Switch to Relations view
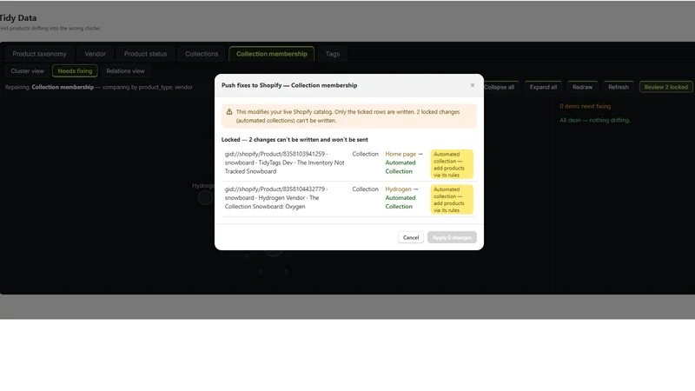Viewport: 695px width, 391px height. click(x=125, y=71)
